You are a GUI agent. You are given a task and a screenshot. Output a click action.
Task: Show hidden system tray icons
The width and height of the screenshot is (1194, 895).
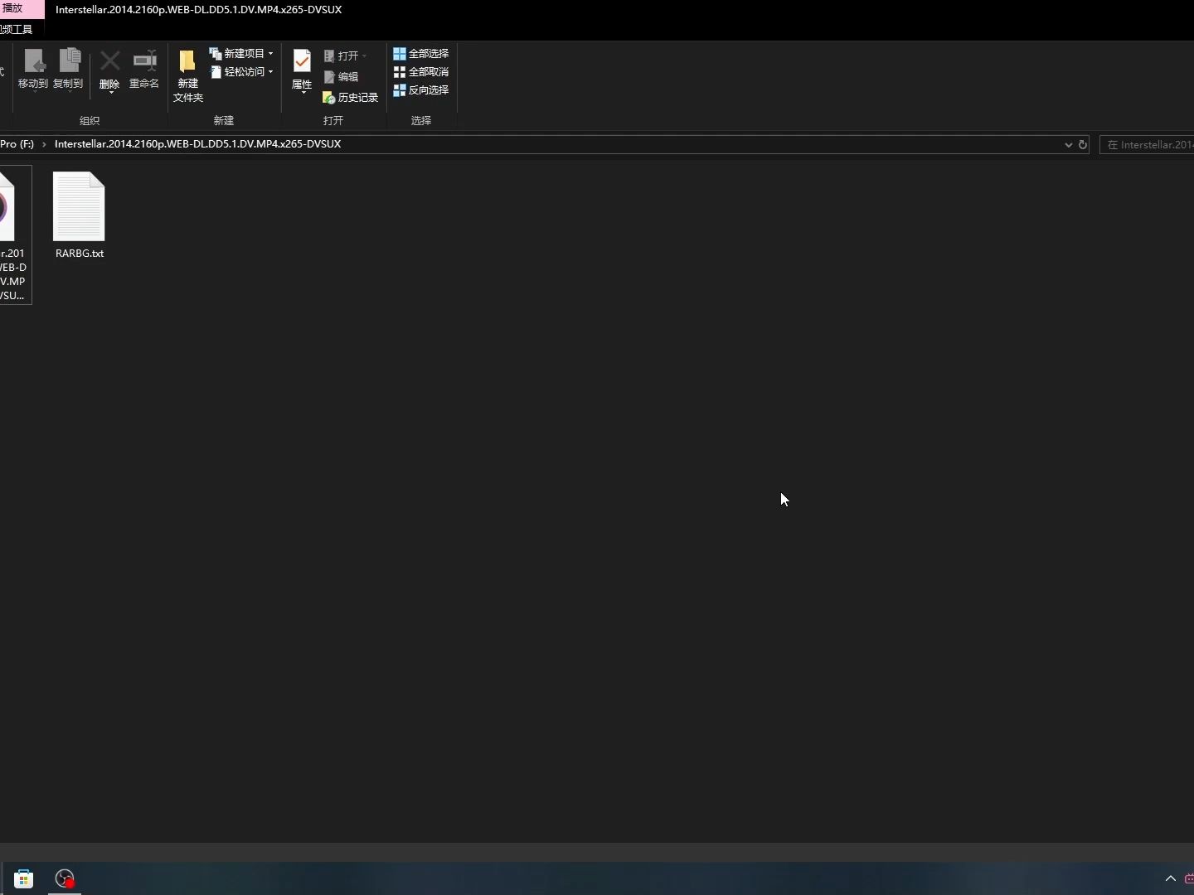pyautogui.click(x=1171, y=878)
